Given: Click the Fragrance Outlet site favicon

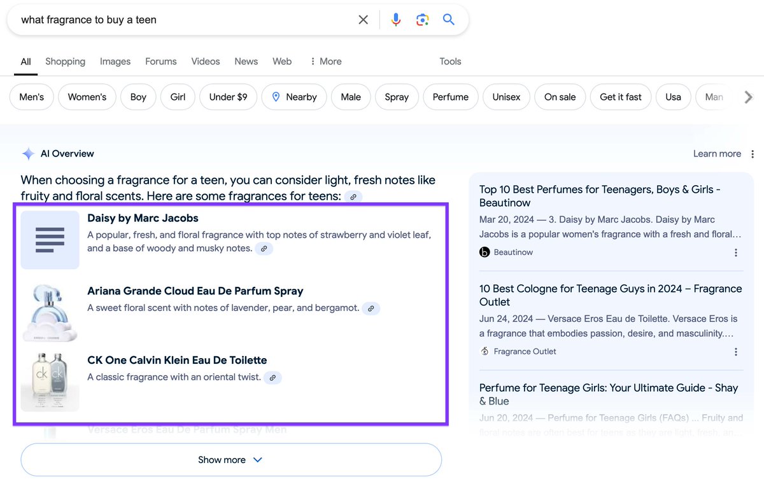Looking at the screenshot, I should pyautogui.click(x=485, y=351).
